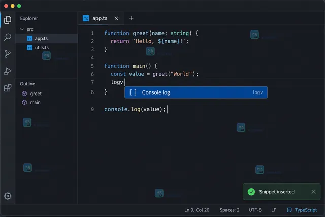
Task: Click the TS icon on app.ts tab
Action: pyautogui.click(x=86, y=18)
